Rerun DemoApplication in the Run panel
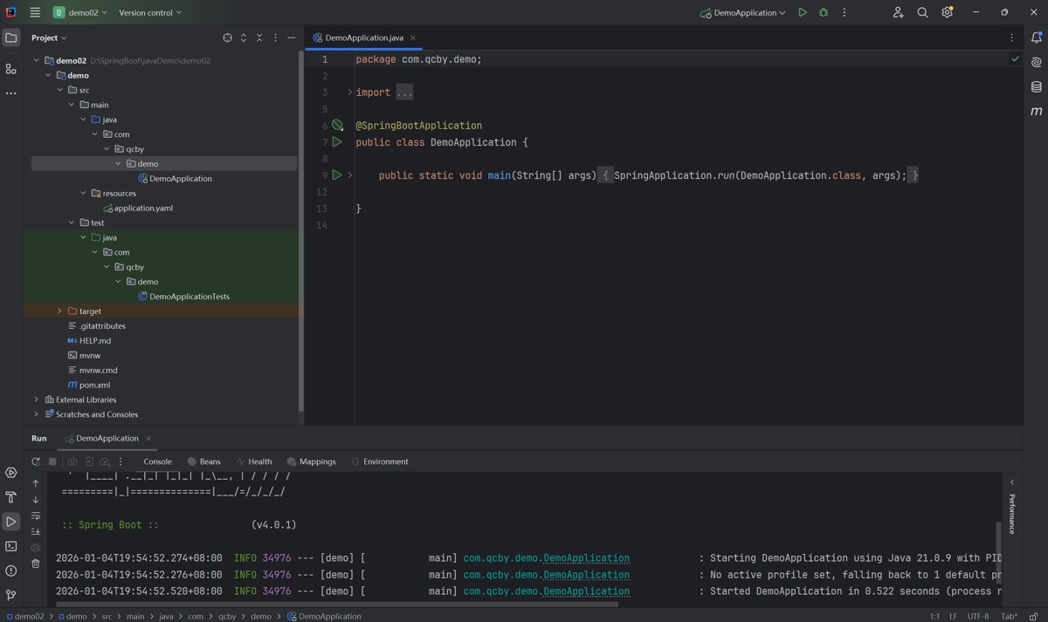The height and width of the screenshot is (622, 1048). point(36,461)
